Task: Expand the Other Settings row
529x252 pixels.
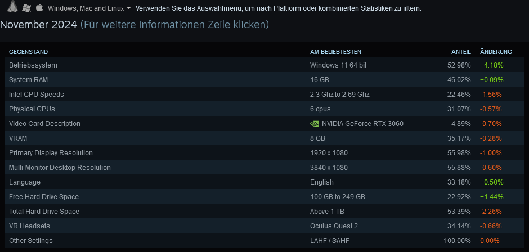Action: [265, 241]
